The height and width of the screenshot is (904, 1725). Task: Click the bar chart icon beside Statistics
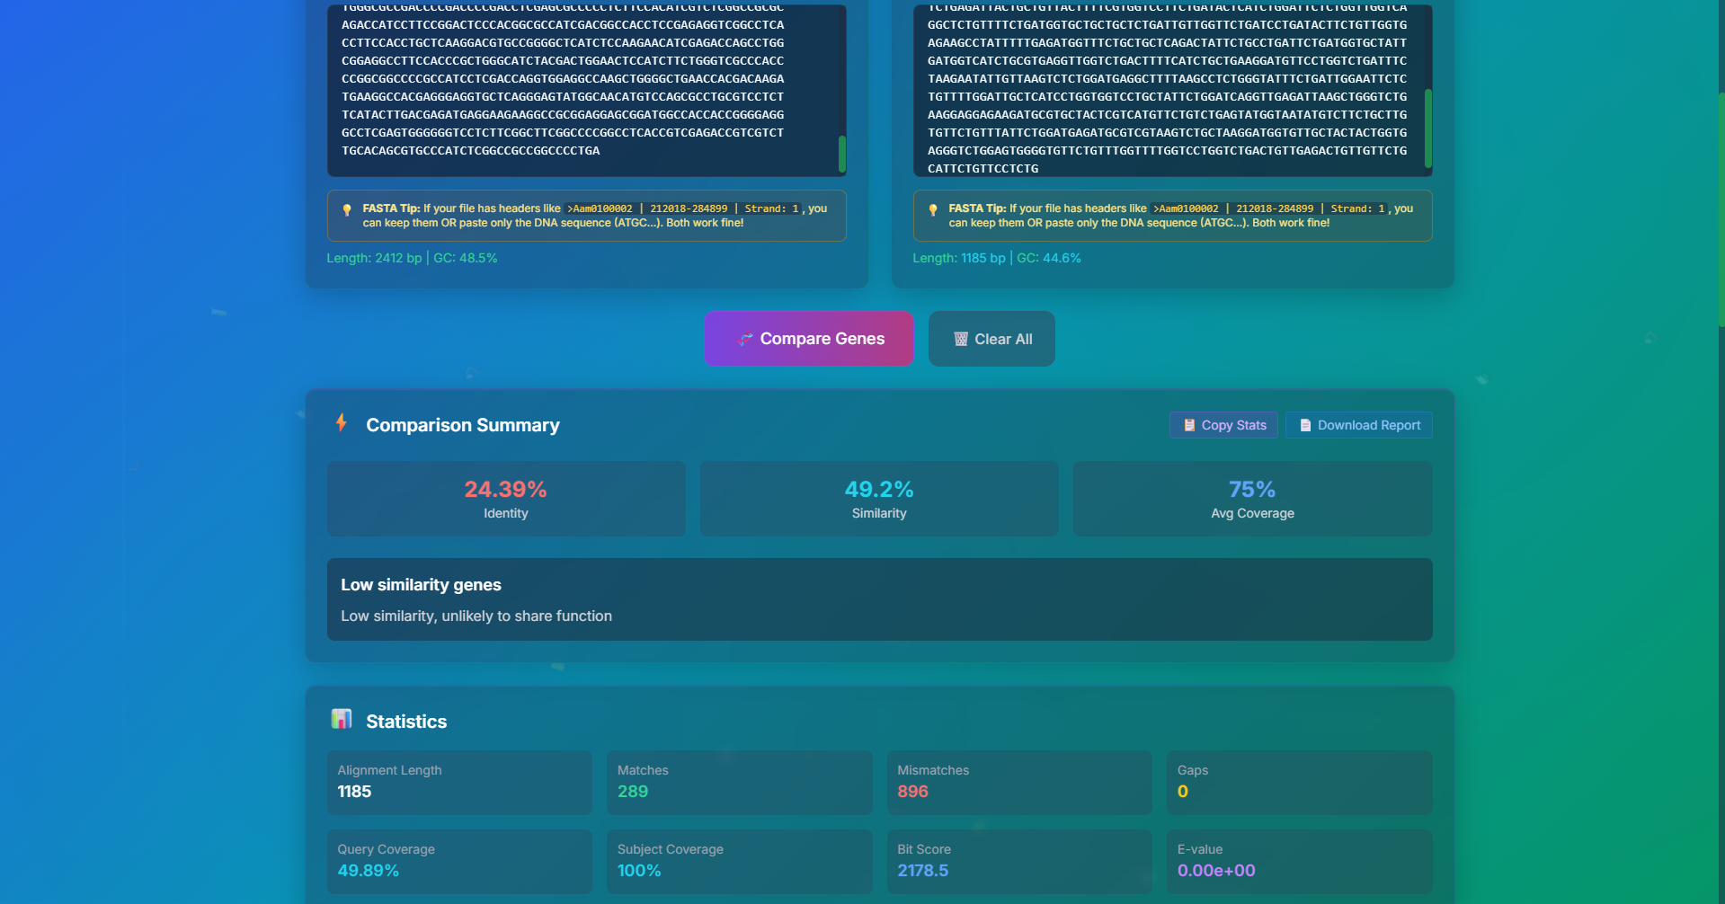pos(342,720)
